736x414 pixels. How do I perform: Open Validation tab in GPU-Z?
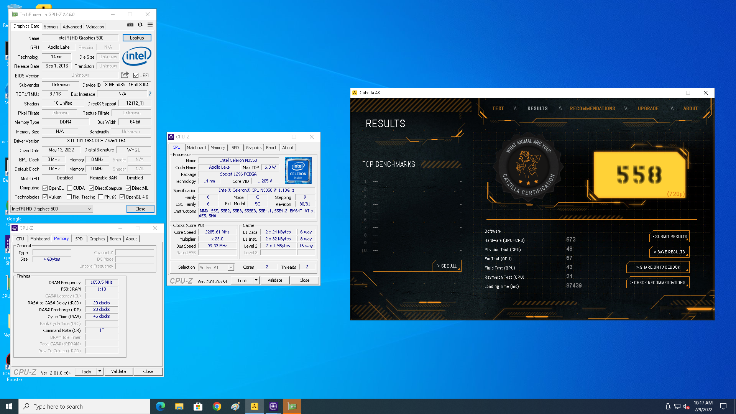[95, 27]
